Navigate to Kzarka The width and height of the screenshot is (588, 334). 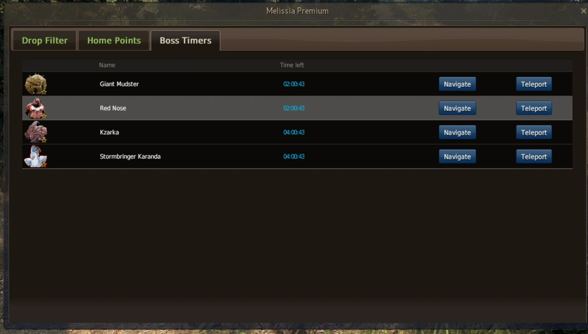click(x=457, y=132)
